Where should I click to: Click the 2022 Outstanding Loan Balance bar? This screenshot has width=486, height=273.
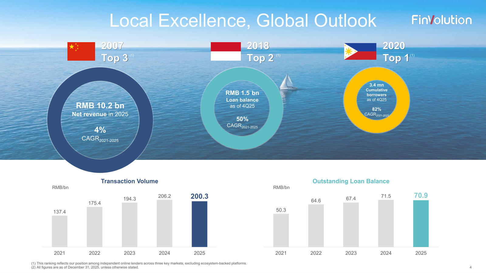coord(316,226)
